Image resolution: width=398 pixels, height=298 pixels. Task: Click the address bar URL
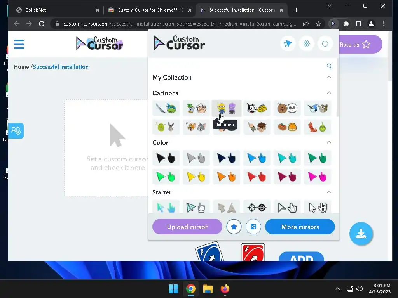tap(180, 24)
